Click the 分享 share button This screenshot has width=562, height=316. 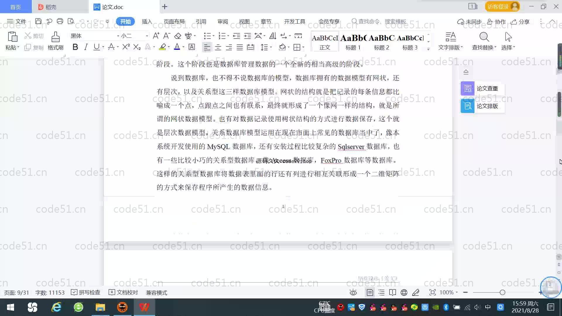coord(520,22)
